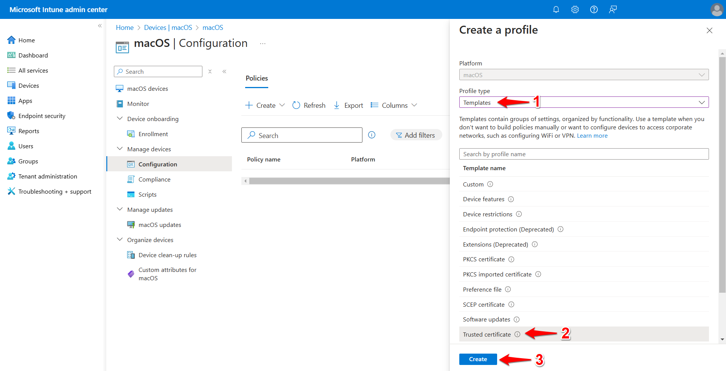Show info for Custom template
726x371 pixels.
click(x=490, y=184)
